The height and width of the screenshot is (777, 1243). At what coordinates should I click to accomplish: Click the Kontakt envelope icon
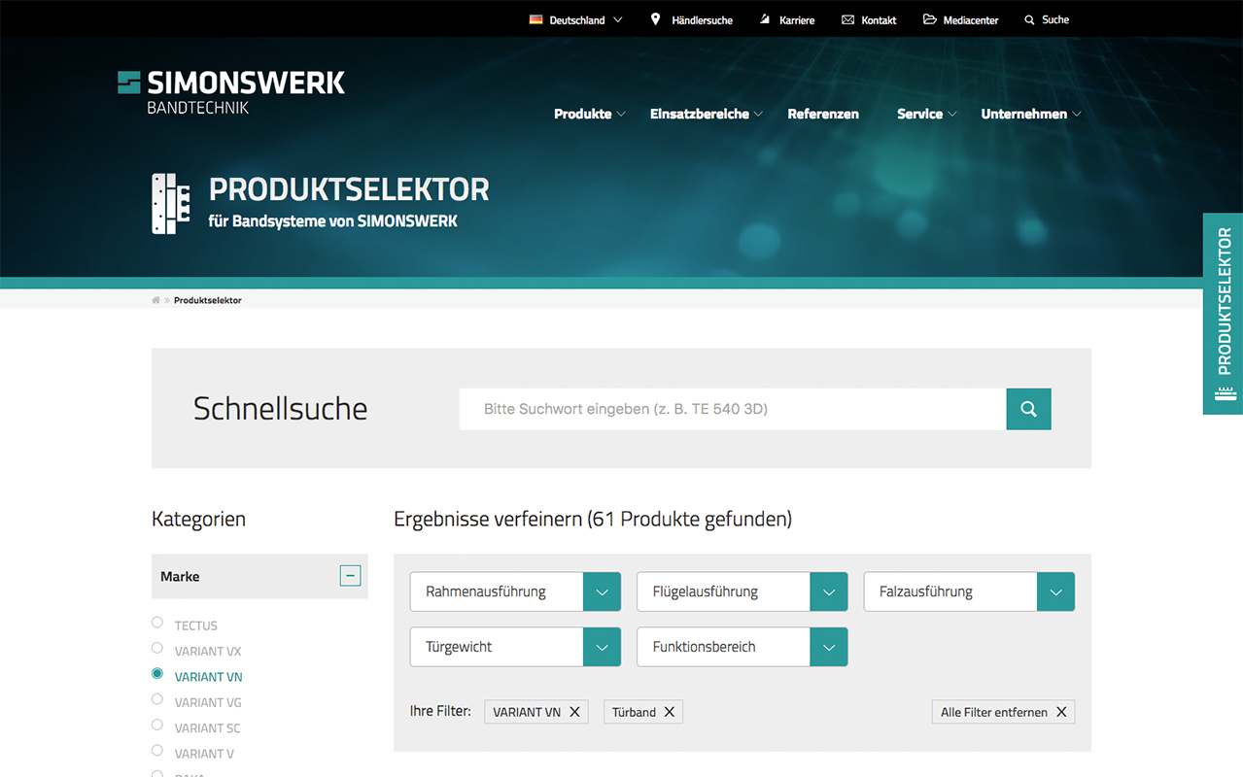point(847,19)
